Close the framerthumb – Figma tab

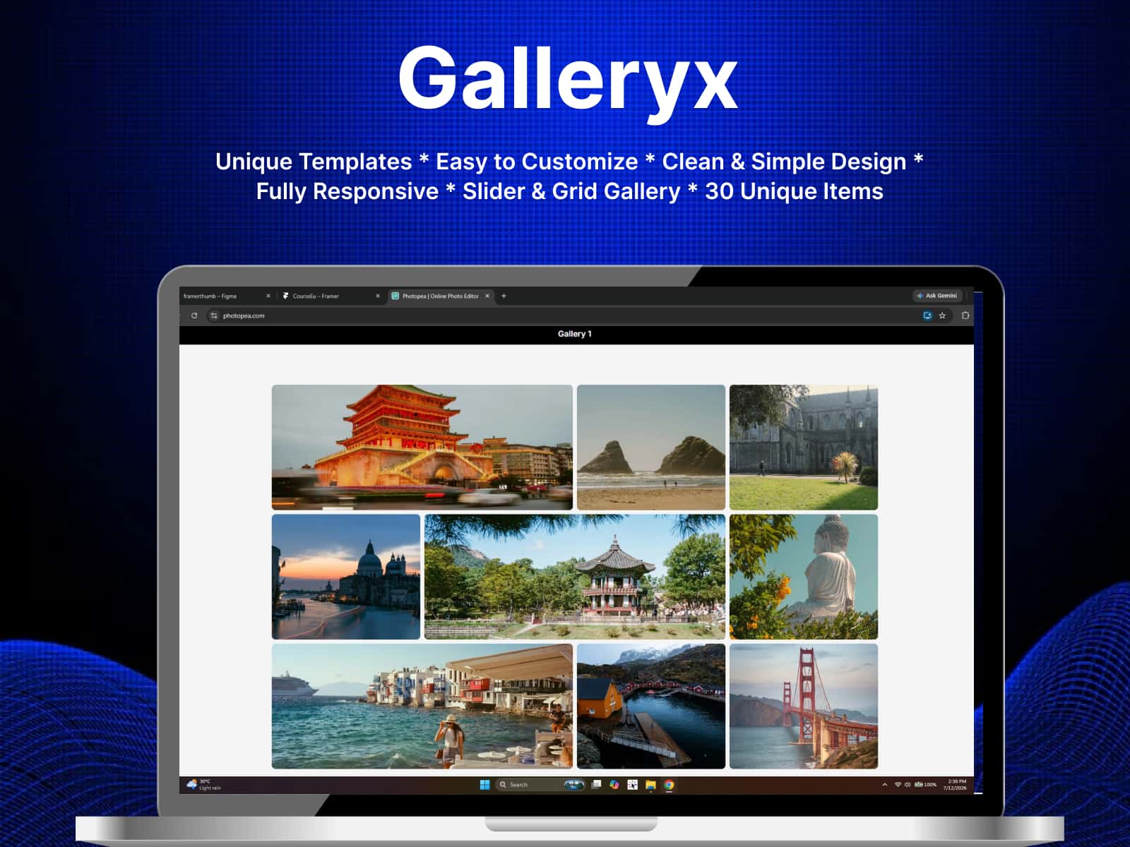268,296
